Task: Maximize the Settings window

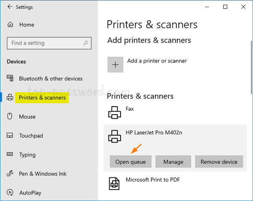Action: [225, 7]
